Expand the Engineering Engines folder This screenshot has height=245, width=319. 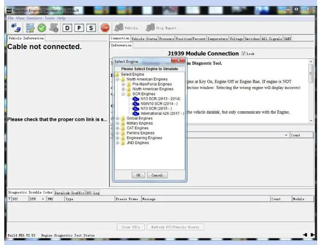pyautogui.click(x=117, y=138)
